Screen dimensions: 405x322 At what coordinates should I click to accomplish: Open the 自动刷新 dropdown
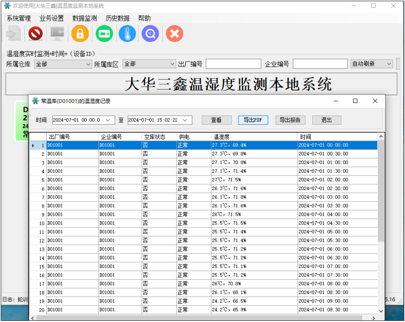tap(388, 64)
